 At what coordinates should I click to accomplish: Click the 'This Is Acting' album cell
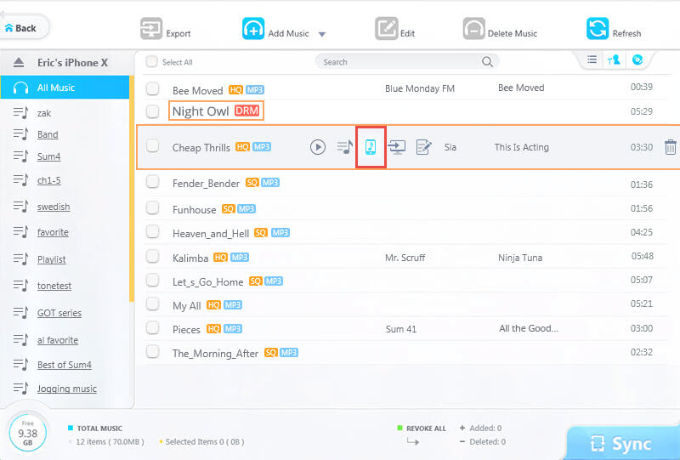pyautogui.click(x=522, y=147)
